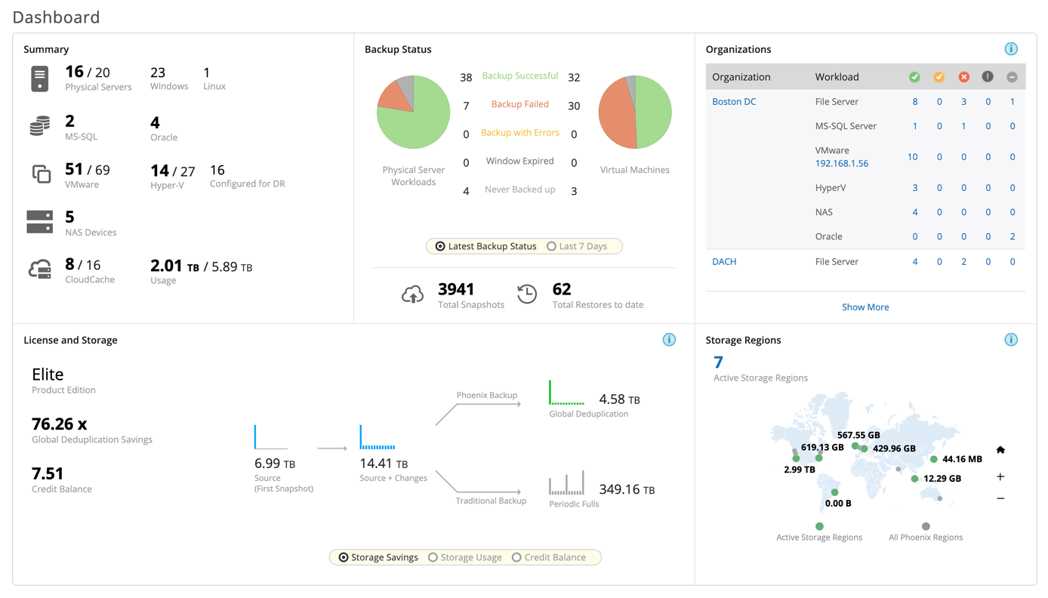Click the Virtual Machines pie chart
This screenshot has width=1048, height=598.
click(635, 113)
